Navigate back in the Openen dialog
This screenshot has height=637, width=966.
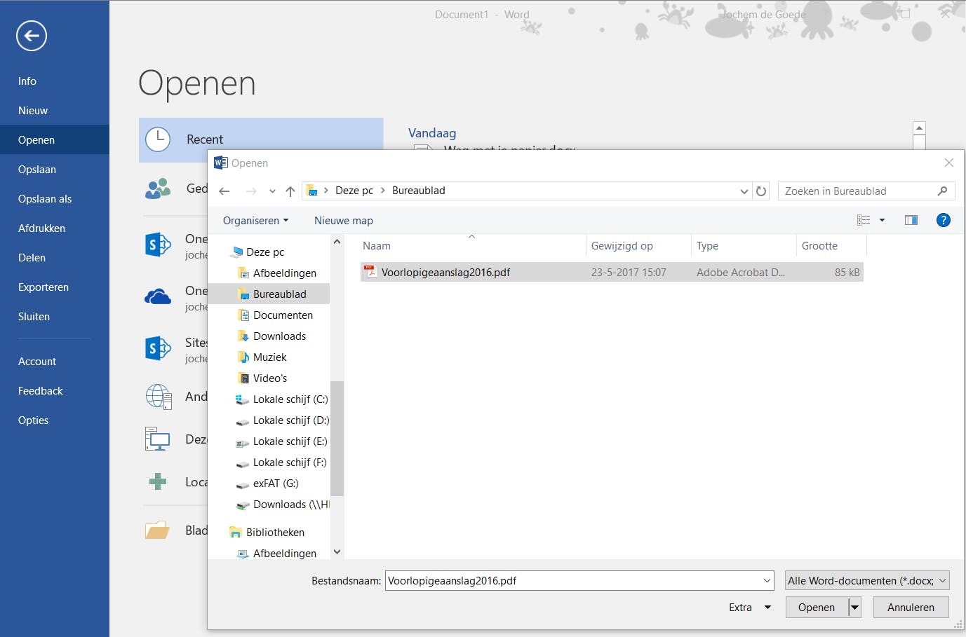(x=224, y=191)
